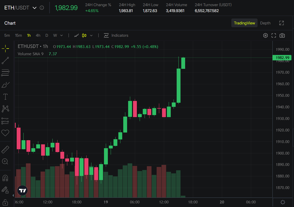Image resolution: width=294 pixels, height=207 pixels.
Task: Select the ruler measure tool
Action: click(x=5, y=149)
